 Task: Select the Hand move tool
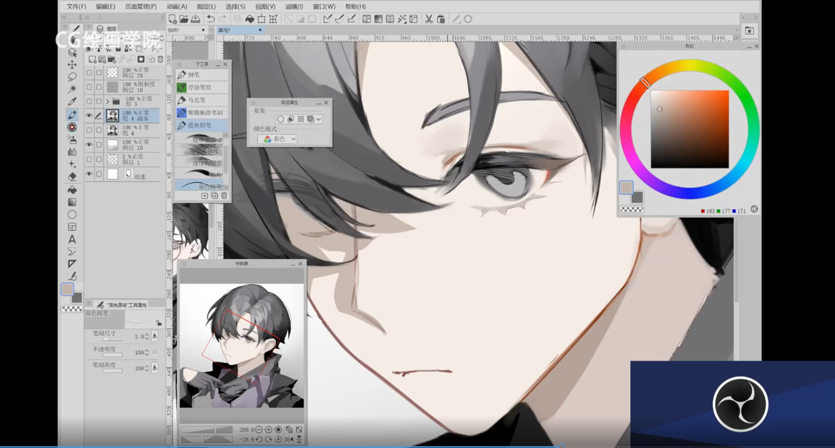73,40
